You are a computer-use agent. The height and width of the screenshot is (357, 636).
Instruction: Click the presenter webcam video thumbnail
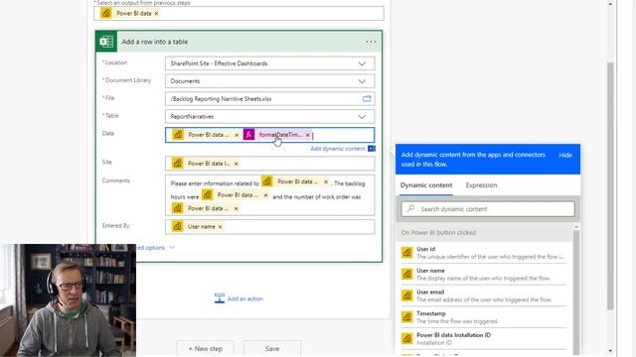click(69, 299)
